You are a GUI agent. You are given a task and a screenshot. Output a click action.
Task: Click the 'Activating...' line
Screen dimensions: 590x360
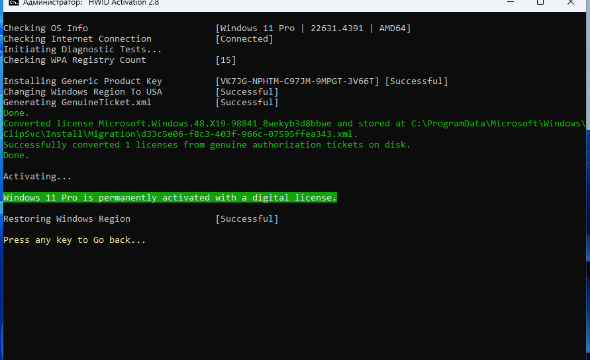37,177
